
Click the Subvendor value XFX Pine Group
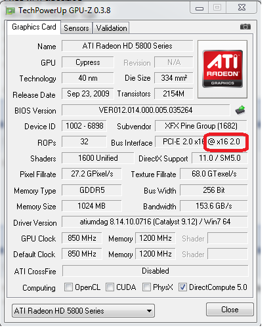click(201, 126)
